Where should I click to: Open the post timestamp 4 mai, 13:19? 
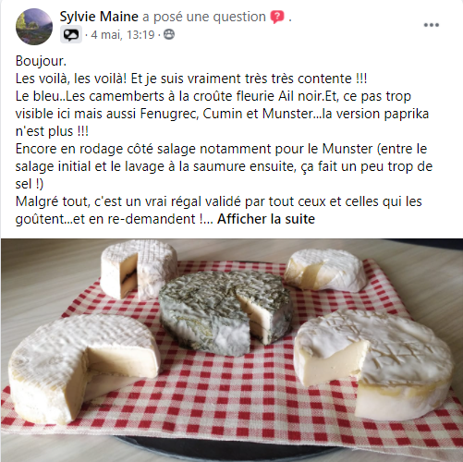pos(123,34)
